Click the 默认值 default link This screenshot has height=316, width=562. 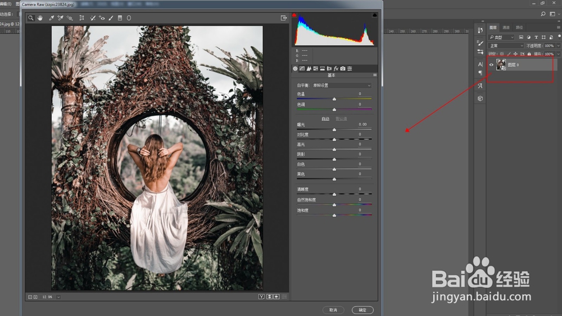341,119
